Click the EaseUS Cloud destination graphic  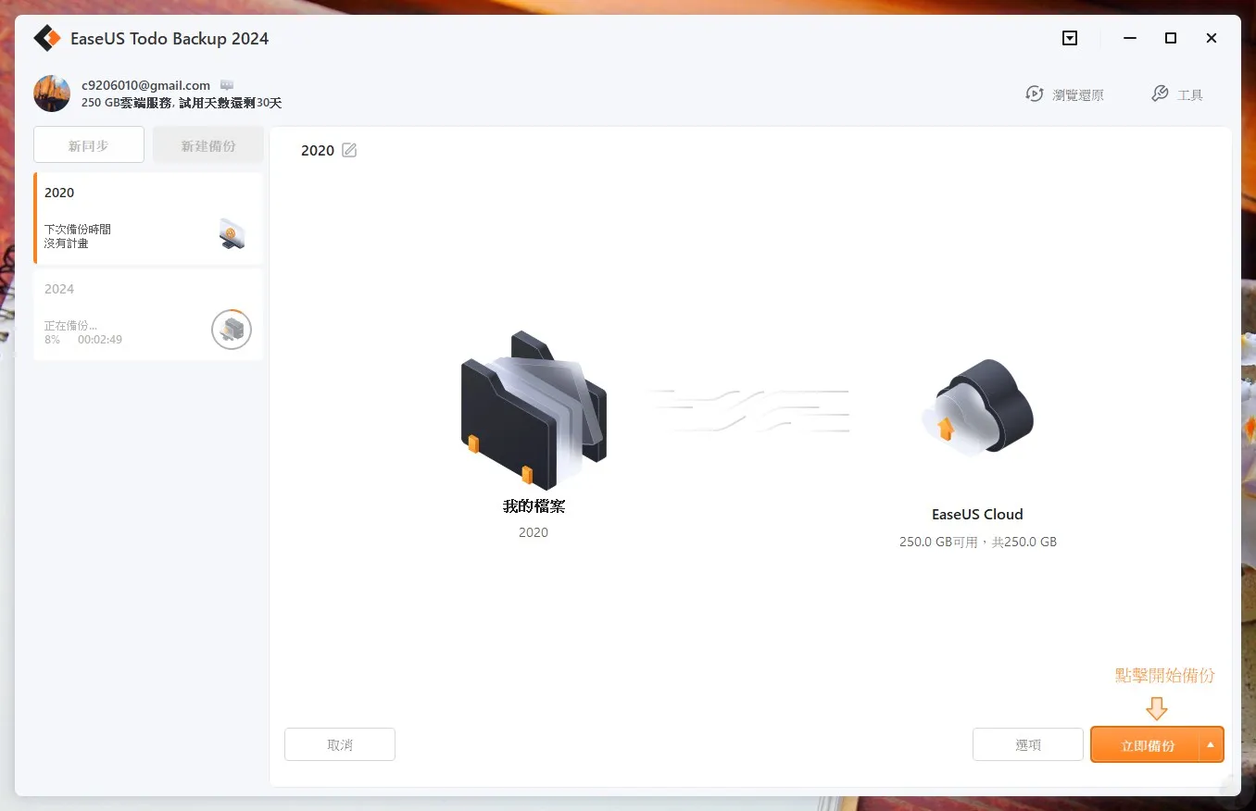(978, 405)
